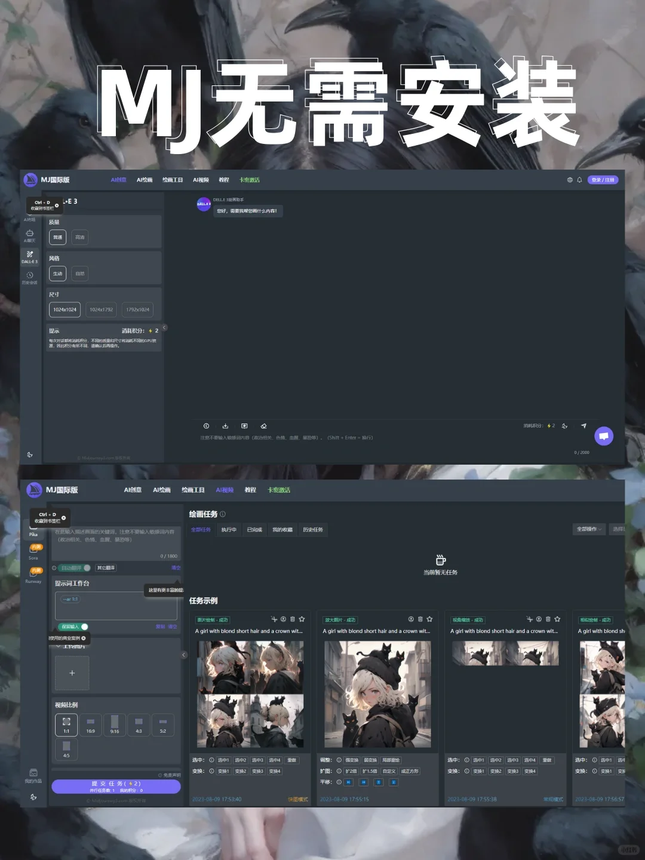645x860 pixels.
Task: Open the 全部操作 dropdown
Action: pos(589,529)
